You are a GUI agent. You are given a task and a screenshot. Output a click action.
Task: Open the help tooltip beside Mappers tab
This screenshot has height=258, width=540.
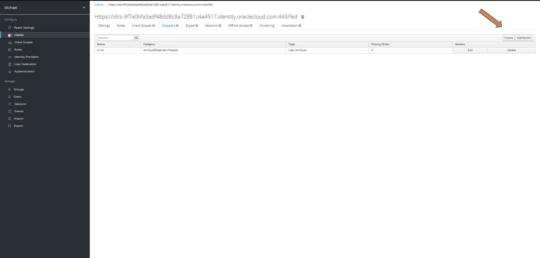[177, 25]
